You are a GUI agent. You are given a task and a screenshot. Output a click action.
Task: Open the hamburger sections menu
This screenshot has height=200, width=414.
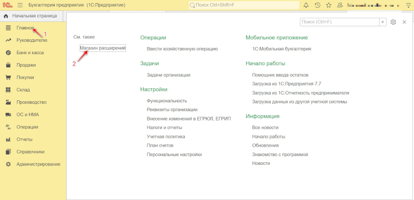[20, 5]
